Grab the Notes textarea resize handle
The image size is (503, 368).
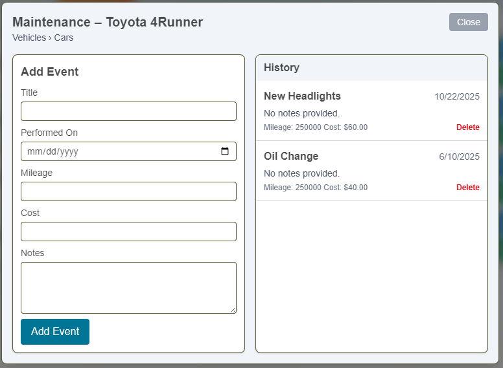(x=233, y=310)
